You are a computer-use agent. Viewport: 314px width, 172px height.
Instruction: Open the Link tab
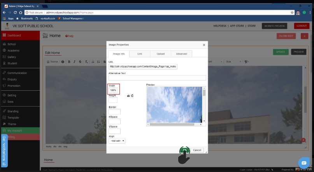click(140, 54)
